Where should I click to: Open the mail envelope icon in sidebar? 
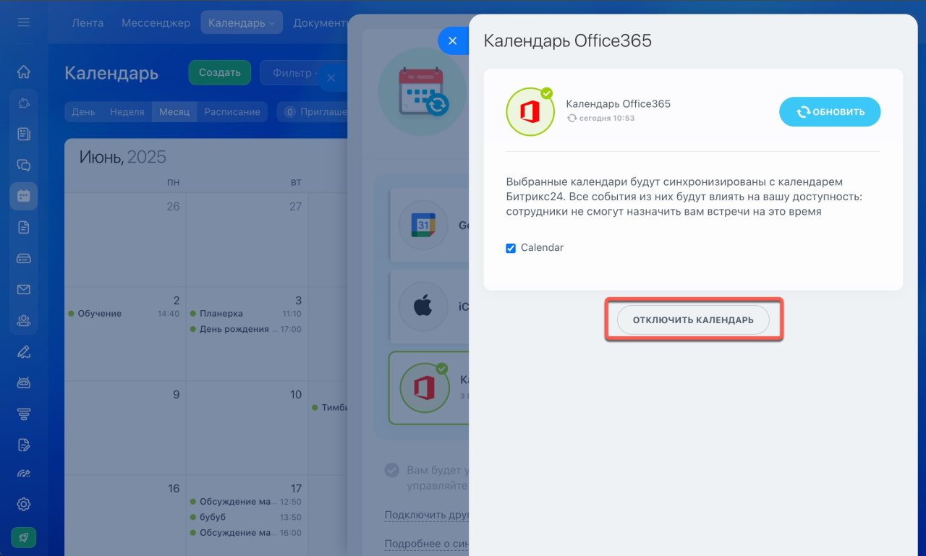coord(23,289)
